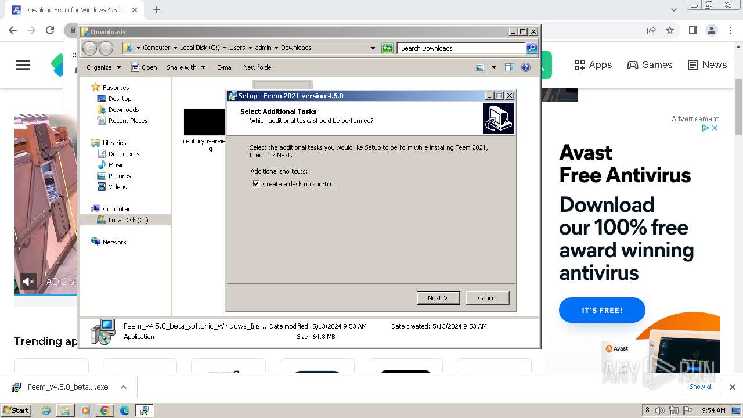Cancel the Feem 2021 setup
This screenshot has height=418, width=743.
coord(487,298)
